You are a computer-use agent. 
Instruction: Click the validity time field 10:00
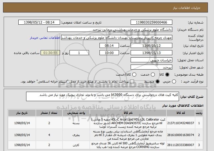(109, 53)
